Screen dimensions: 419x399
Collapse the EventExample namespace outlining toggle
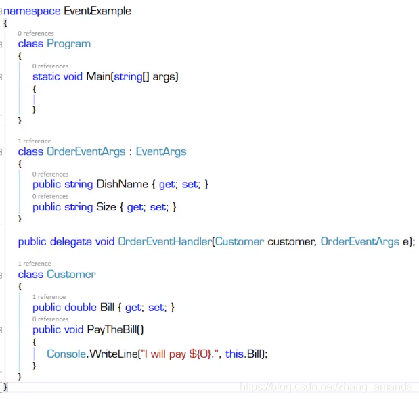[1, 11]
